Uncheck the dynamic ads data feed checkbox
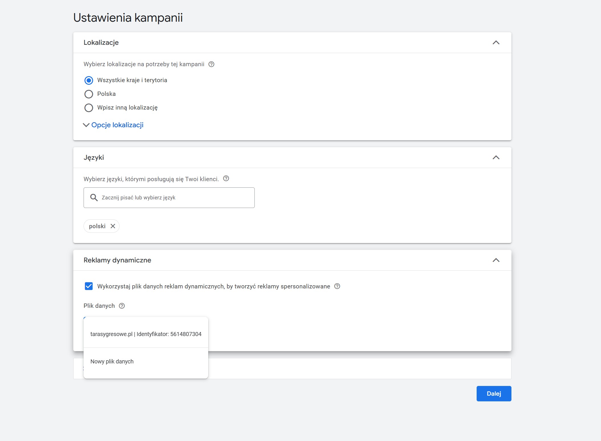The width and height of the screenshot is (601, 441). coord(89,286)
